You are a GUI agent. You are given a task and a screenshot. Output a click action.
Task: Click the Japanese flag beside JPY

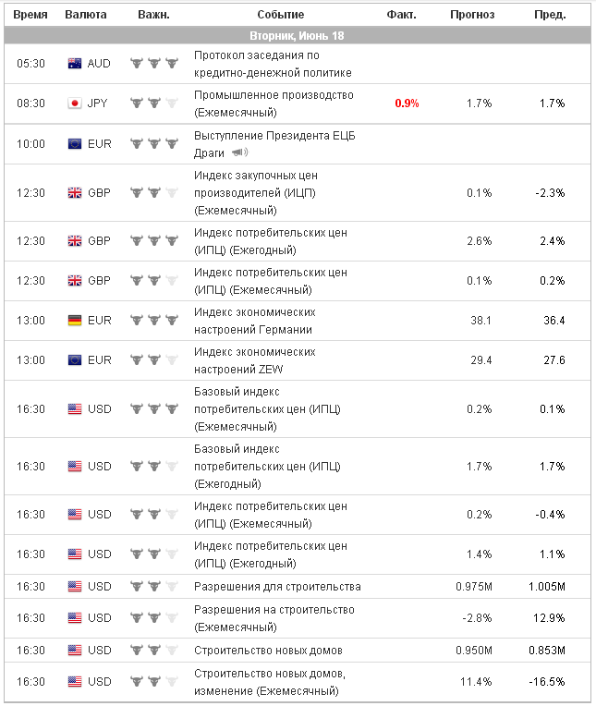pos(76,103)
